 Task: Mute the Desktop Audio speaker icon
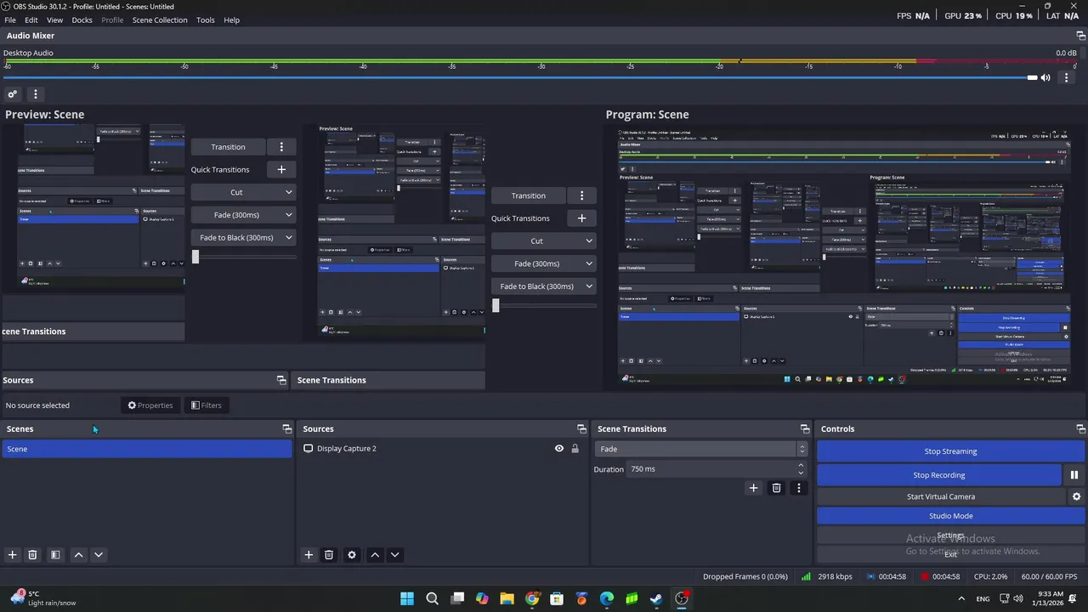tap(1045, 77)
